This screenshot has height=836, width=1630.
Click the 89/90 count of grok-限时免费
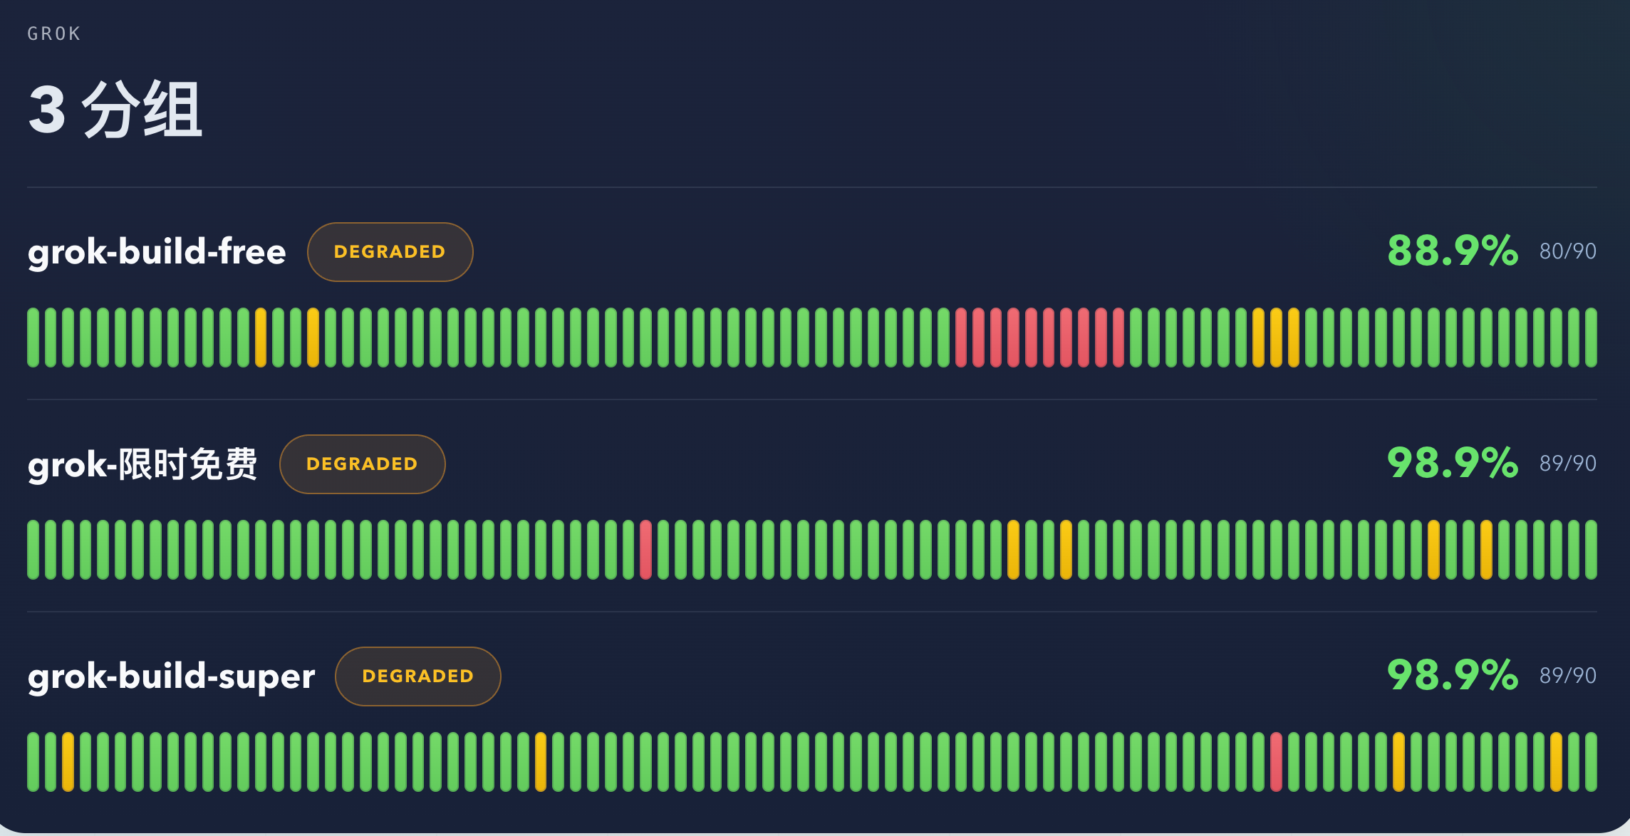click(1568, 464)
